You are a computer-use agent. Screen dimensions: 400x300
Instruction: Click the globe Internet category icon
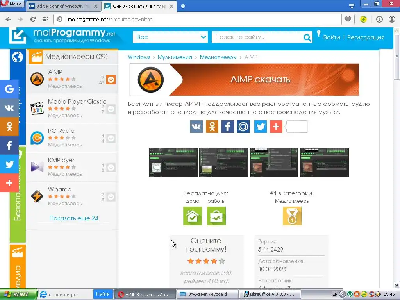[x=18, y=57]
